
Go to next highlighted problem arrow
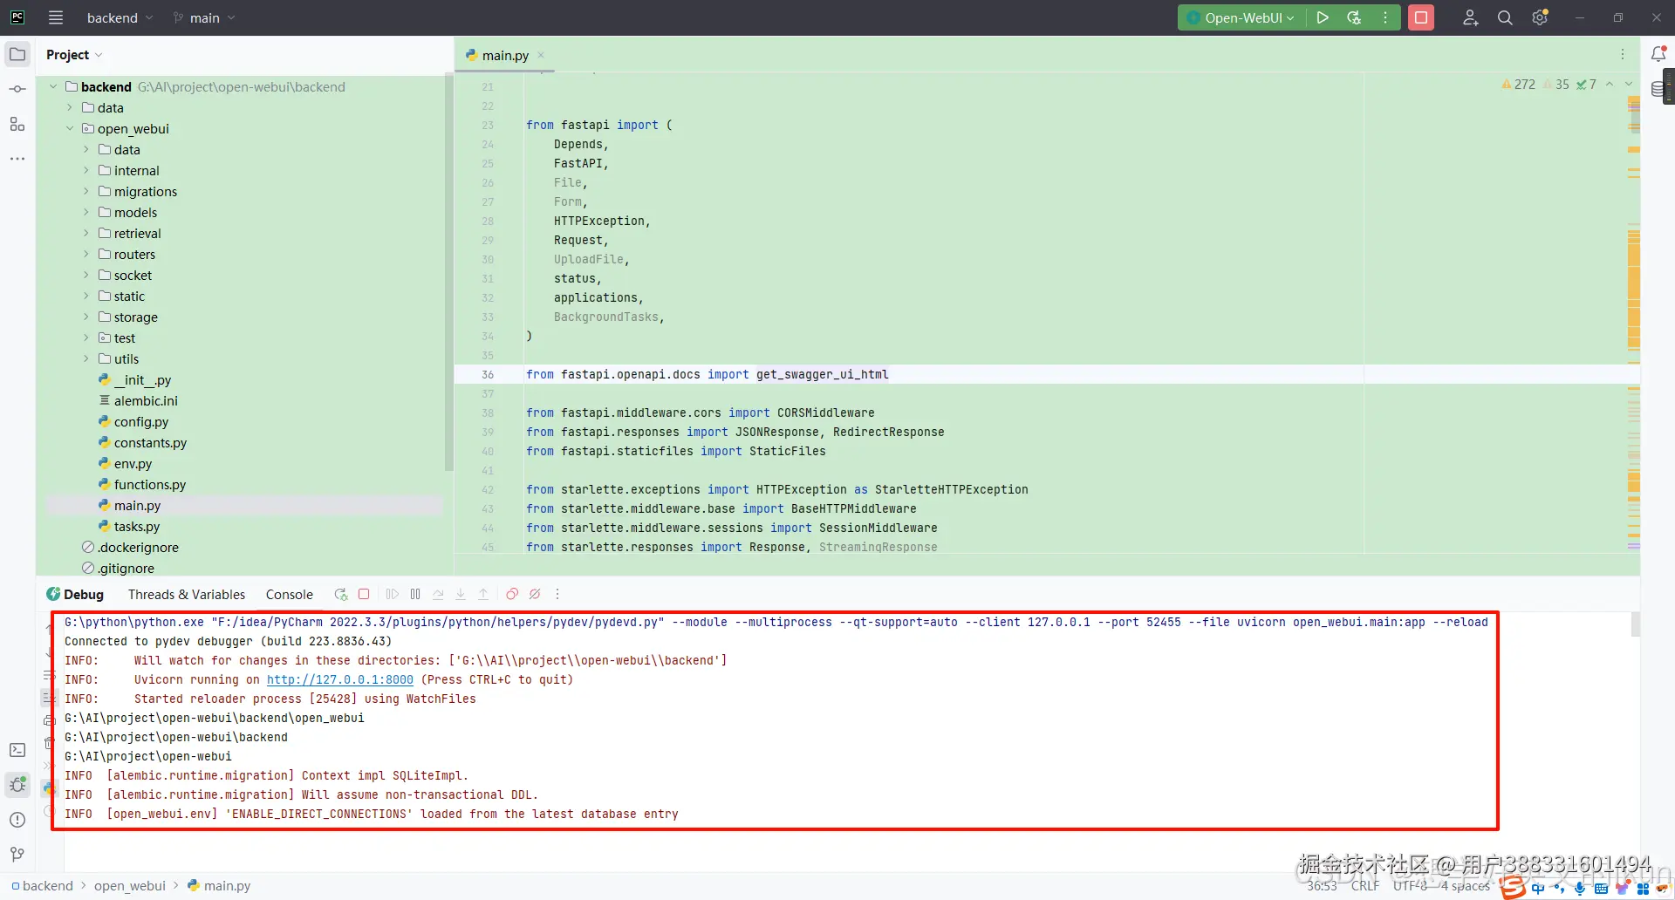(1628, 85)
